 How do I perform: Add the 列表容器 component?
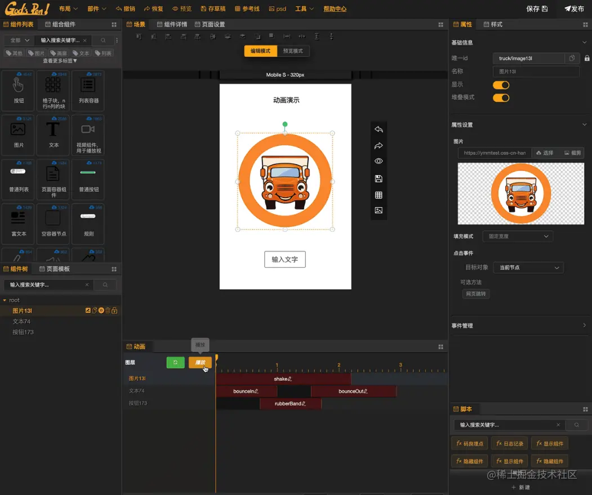click(88, 91)
